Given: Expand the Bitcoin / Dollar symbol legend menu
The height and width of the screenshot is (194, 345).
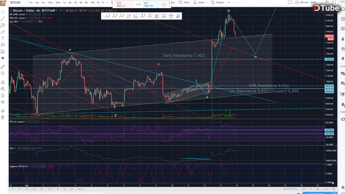Looking at the screenshot, I should point(57,11).
